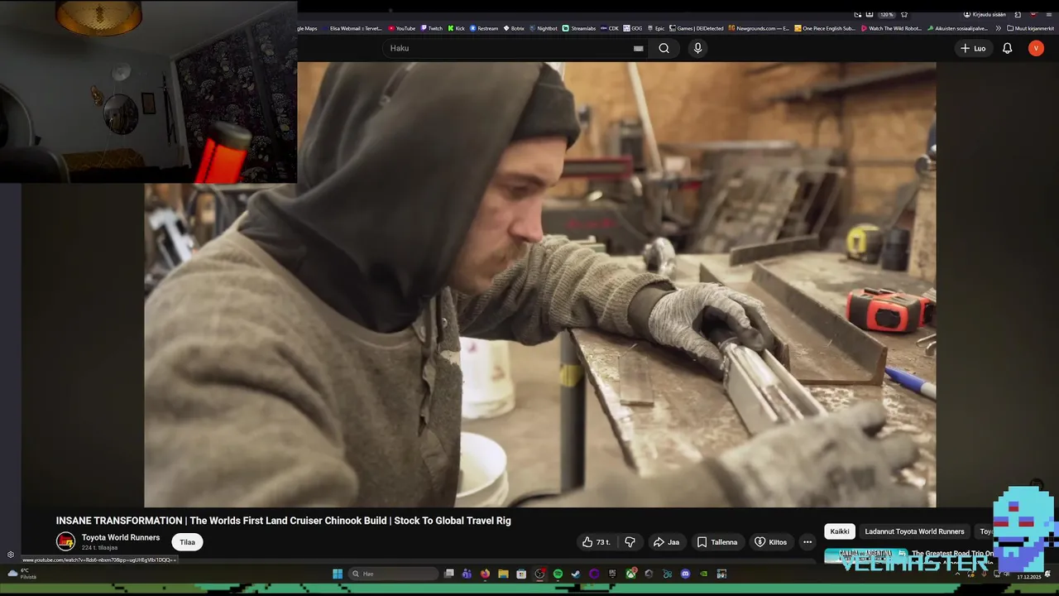Open Elisa Webmail bookmark
This screenshot has width=1059, height=596.
[352, 28]
